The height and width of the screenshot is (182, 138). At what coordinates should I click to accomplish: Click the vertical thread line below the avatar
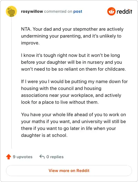pyautogui.click(x=11, y=83)
